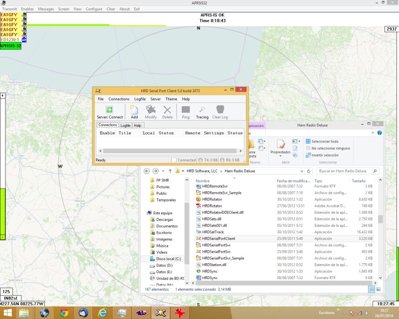The image size is (399, 319).
Task: Show hidden system tray icons
Action: pos(344,313)
